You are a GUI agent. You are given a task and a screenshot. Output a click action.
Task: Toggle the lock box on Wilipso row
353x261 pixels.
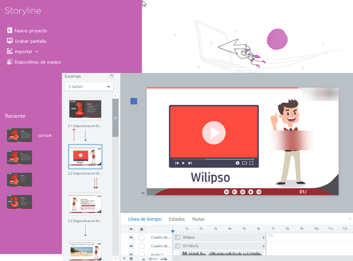pos(142,237)
